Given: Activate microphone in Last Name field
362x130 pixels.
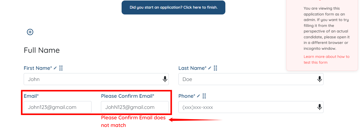Looking at the screenshot, I should click(x=319, y=79).
